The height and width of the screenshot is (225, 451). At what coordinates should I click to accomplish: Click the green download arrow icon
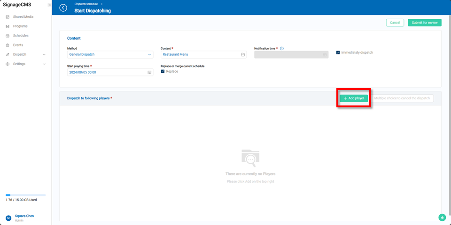(x=442, y=217)
